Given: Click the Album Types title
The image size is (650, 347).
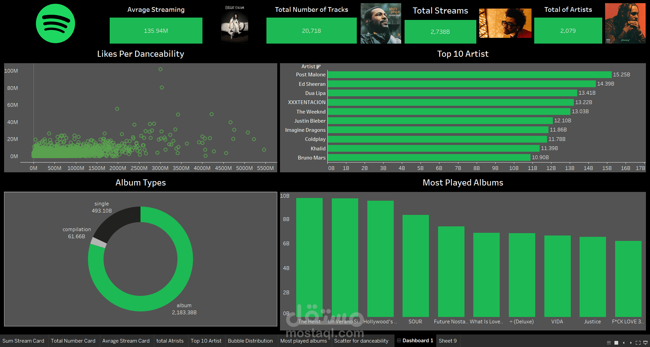Looking at the screenshot, I should point(140,182).
